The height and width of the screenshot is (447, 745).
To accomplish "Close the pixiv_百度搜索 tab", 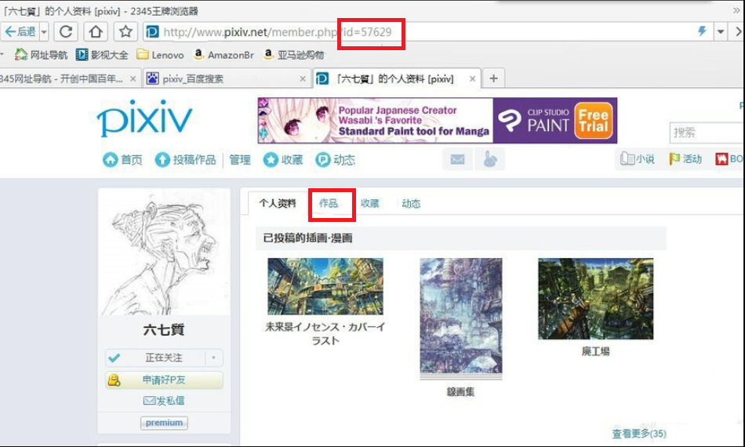I will click(303, 79).
